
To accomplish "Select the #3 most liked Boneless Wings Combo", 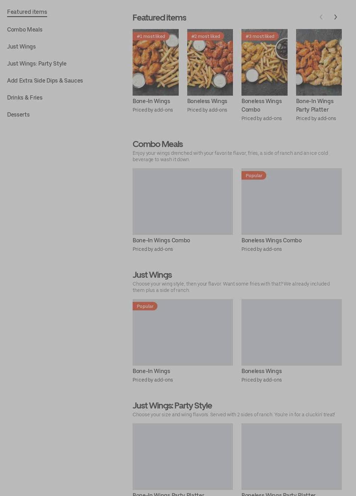I will click(265, 62).
